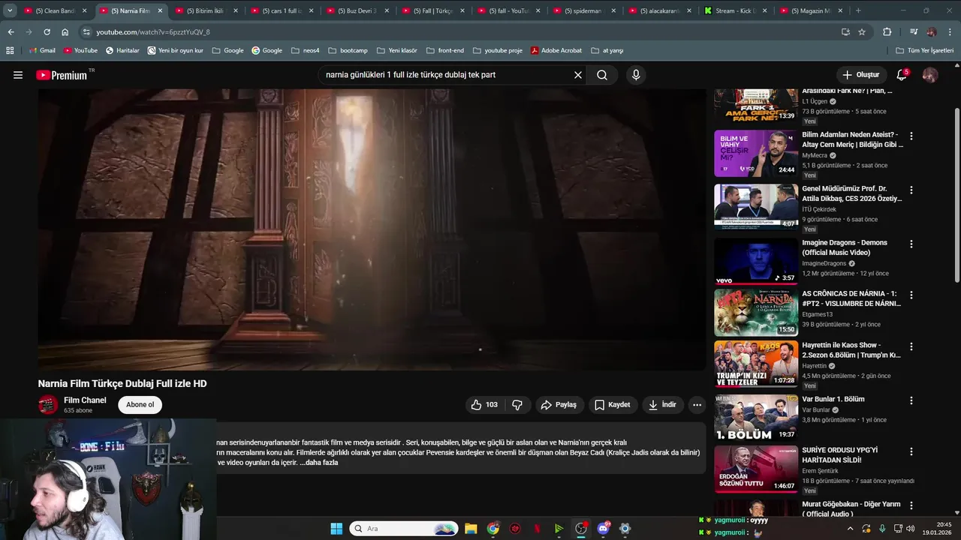Expand description with ...daha fazla
Image resolution: width=961 pixels, height=540 pixels.
pos(318,463)
